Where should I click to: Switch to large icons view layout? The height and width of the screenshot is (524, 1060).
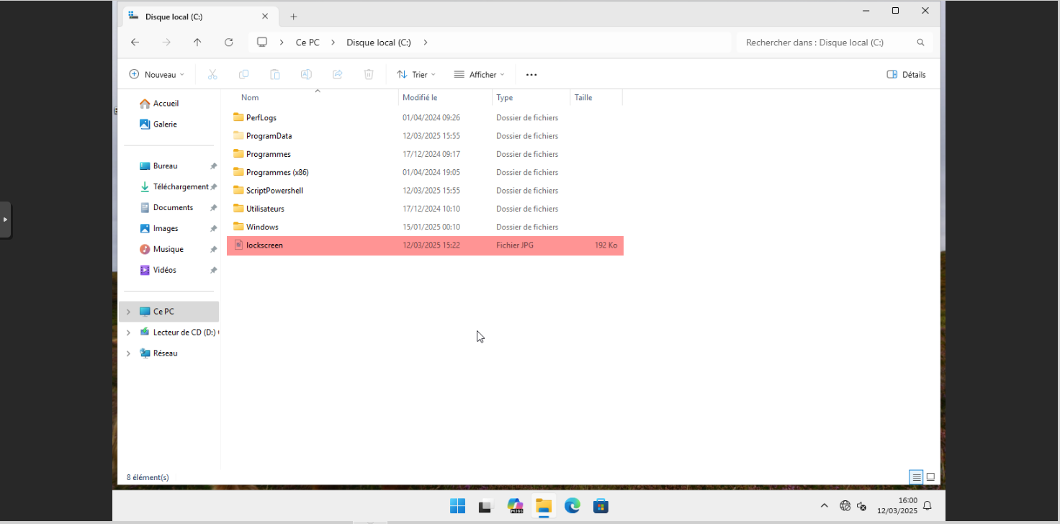[x=930, y=477]
